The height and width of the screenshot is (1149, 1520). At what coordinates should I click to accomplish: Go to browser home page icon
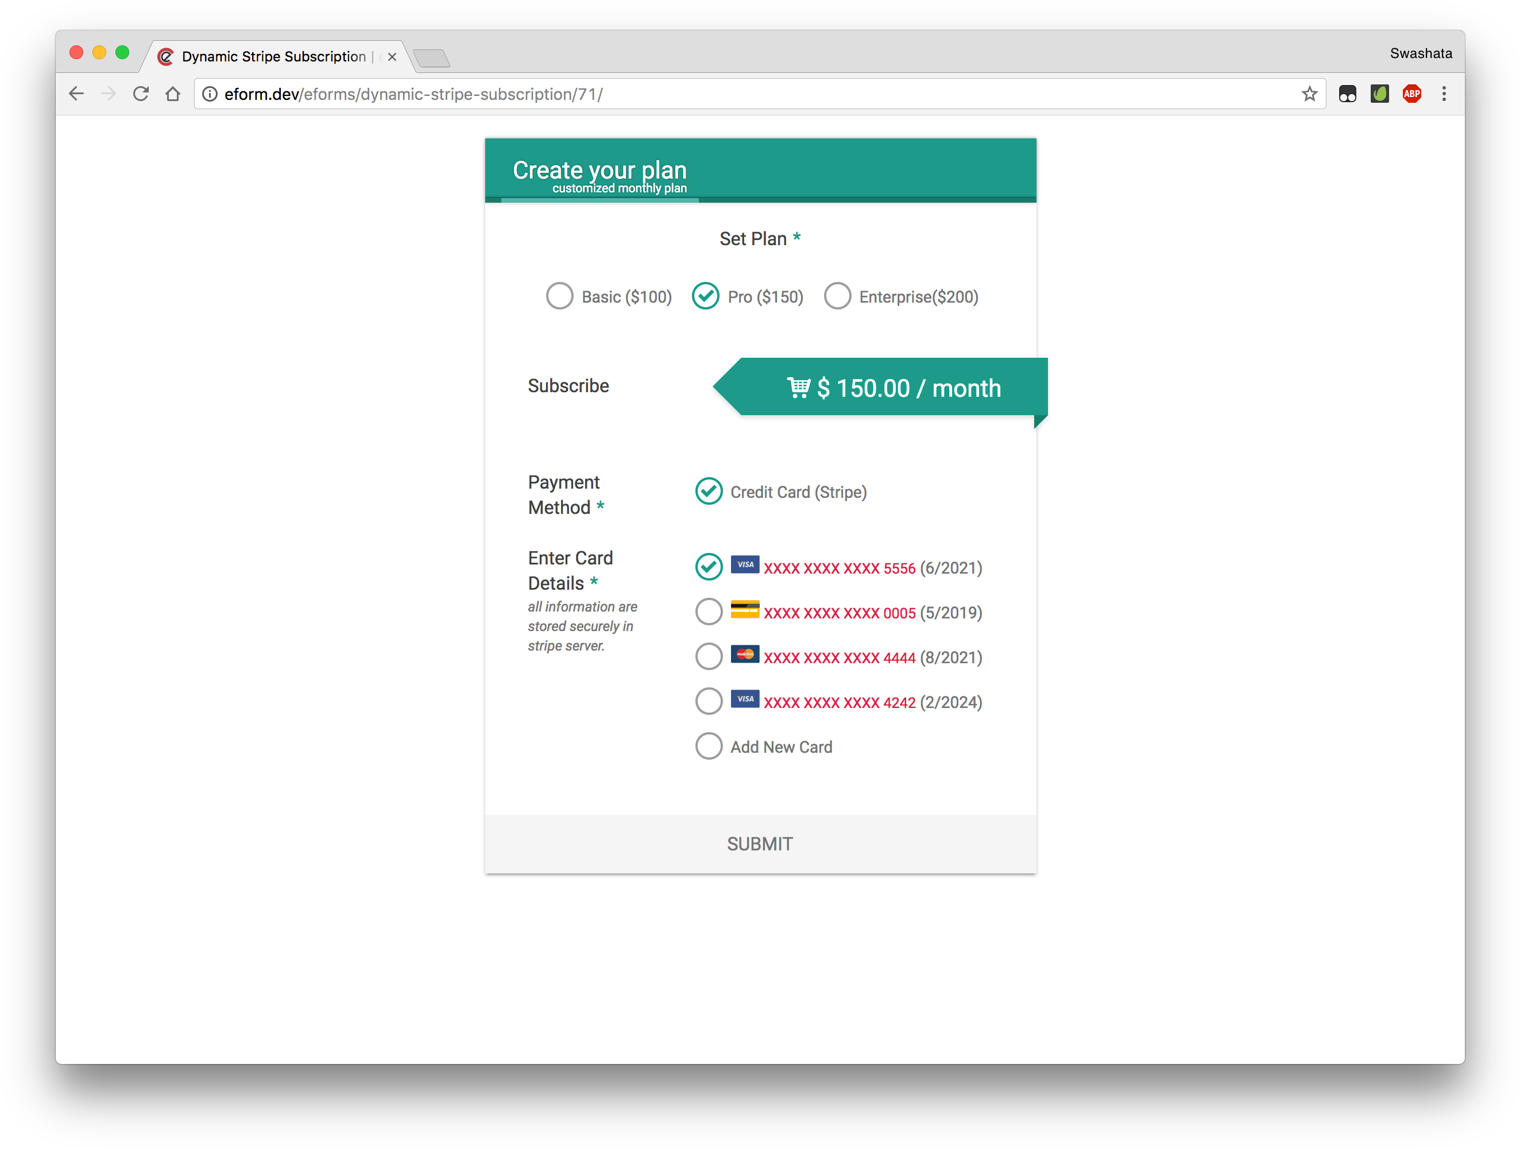tap(172, 94)
